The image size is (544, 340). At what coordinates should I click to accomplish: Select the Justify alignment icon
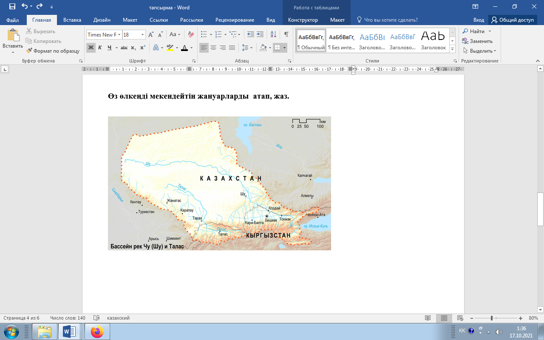(x=232, y=48)
